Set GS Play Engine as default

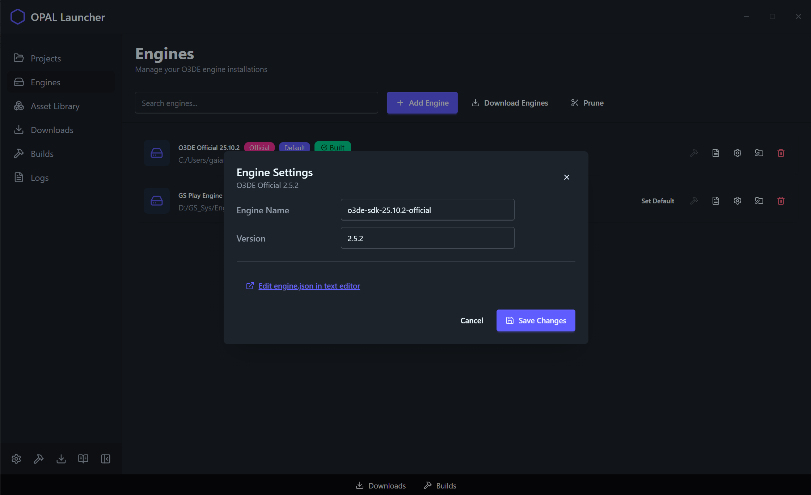[658, 201]
